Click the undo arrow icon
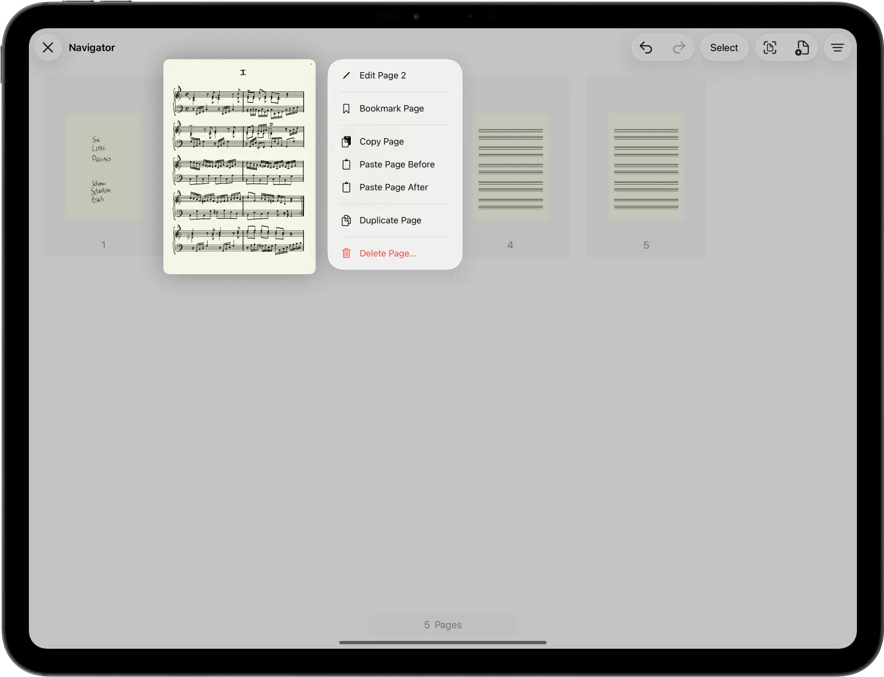884x677 pixels. pyautogui.click(x=646, y=47)
